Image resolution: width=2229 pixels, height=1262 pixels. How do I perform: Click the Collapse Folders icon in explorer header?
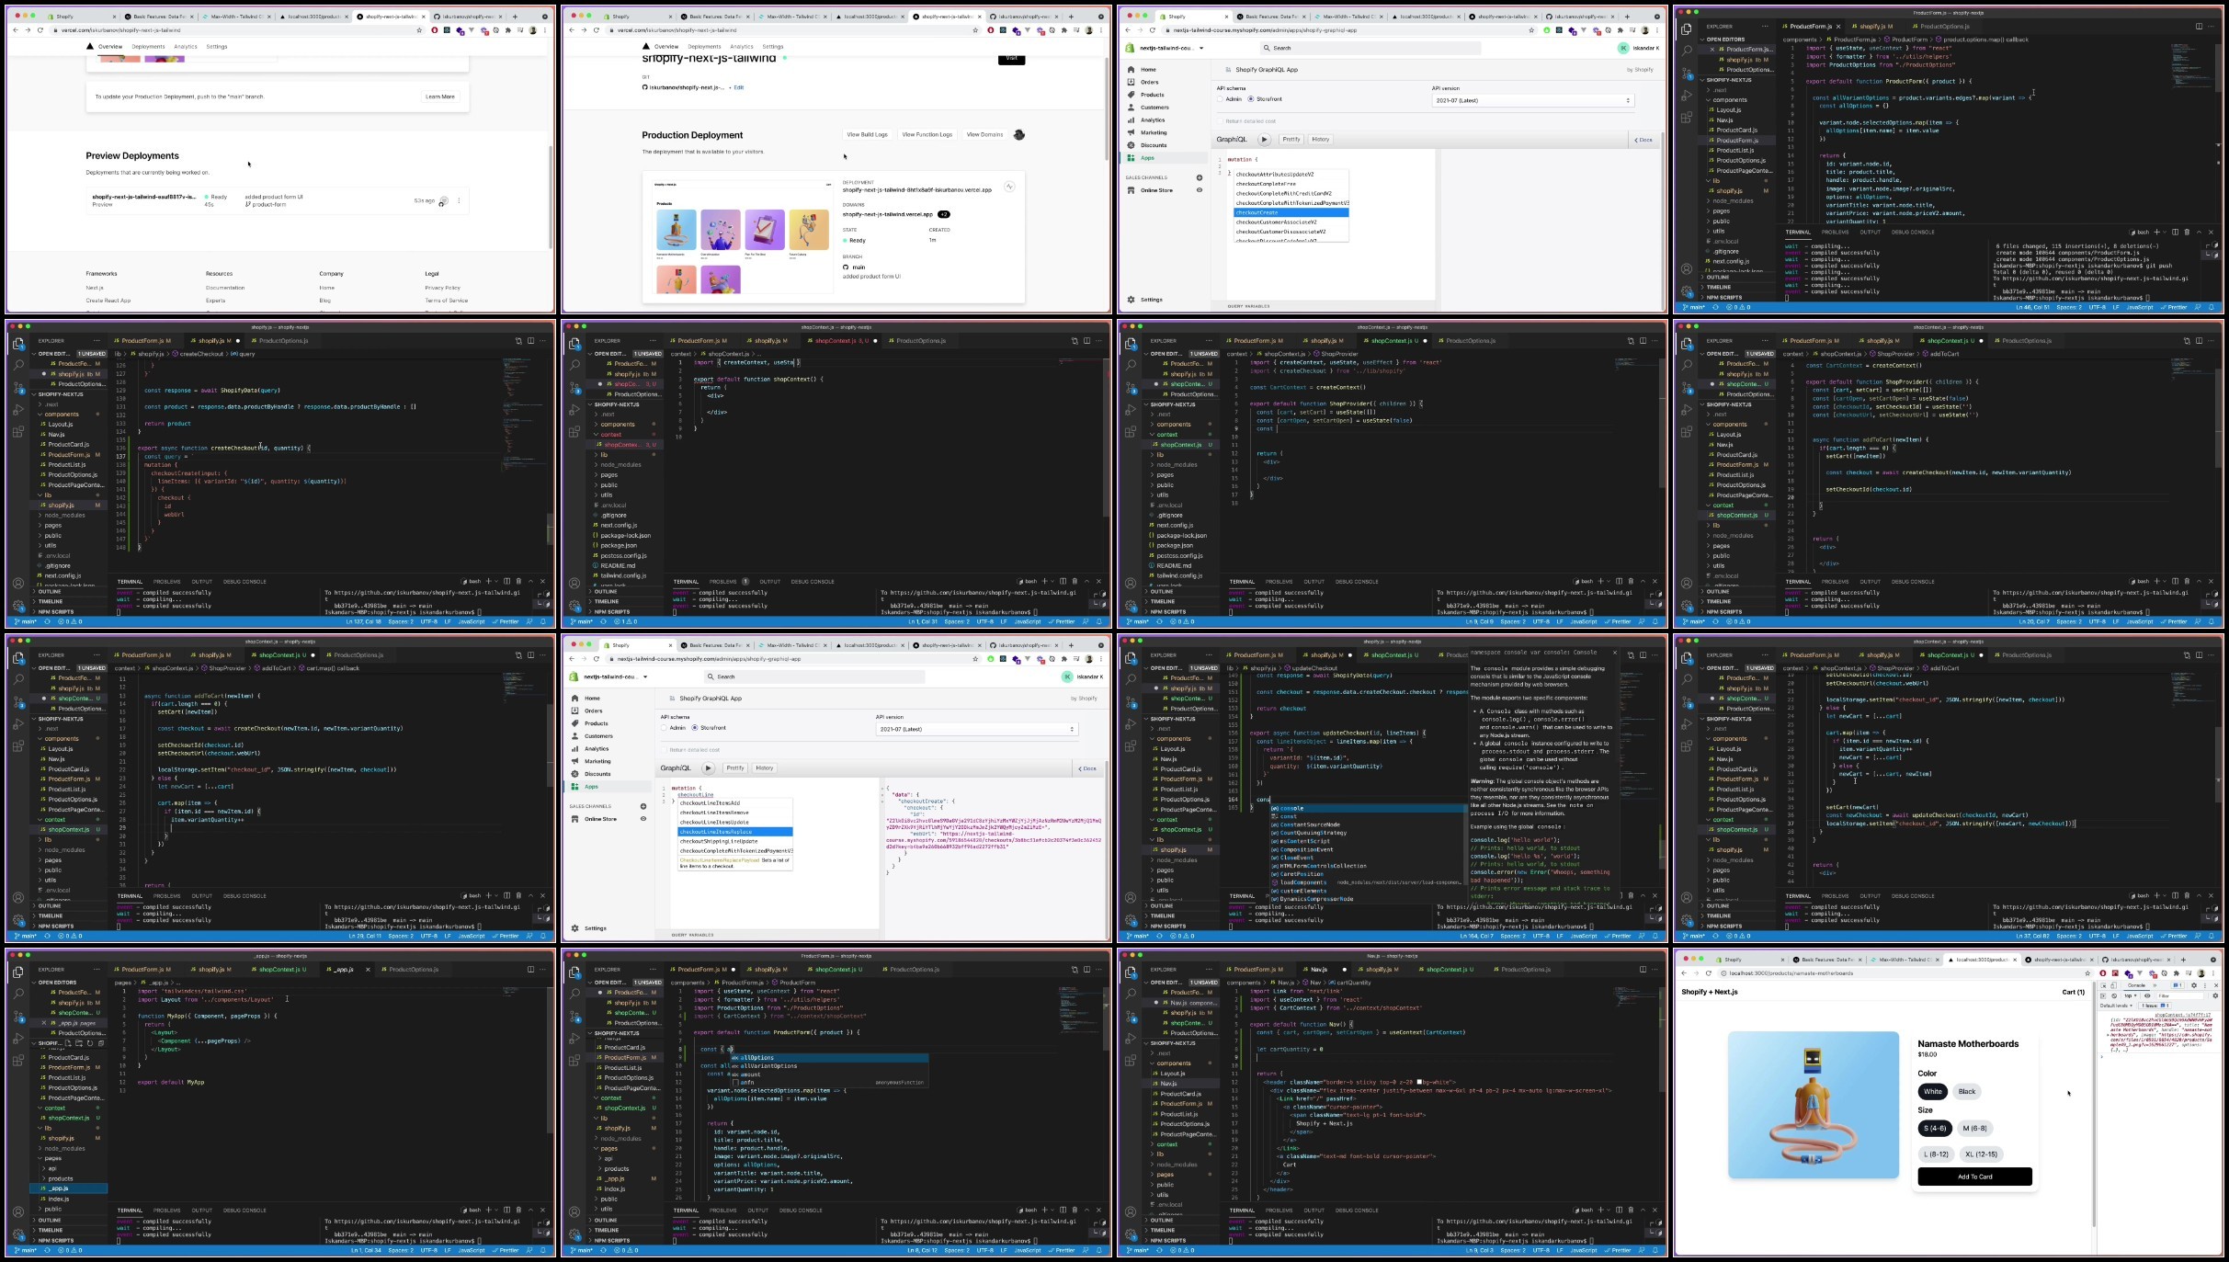point(101,1043)
